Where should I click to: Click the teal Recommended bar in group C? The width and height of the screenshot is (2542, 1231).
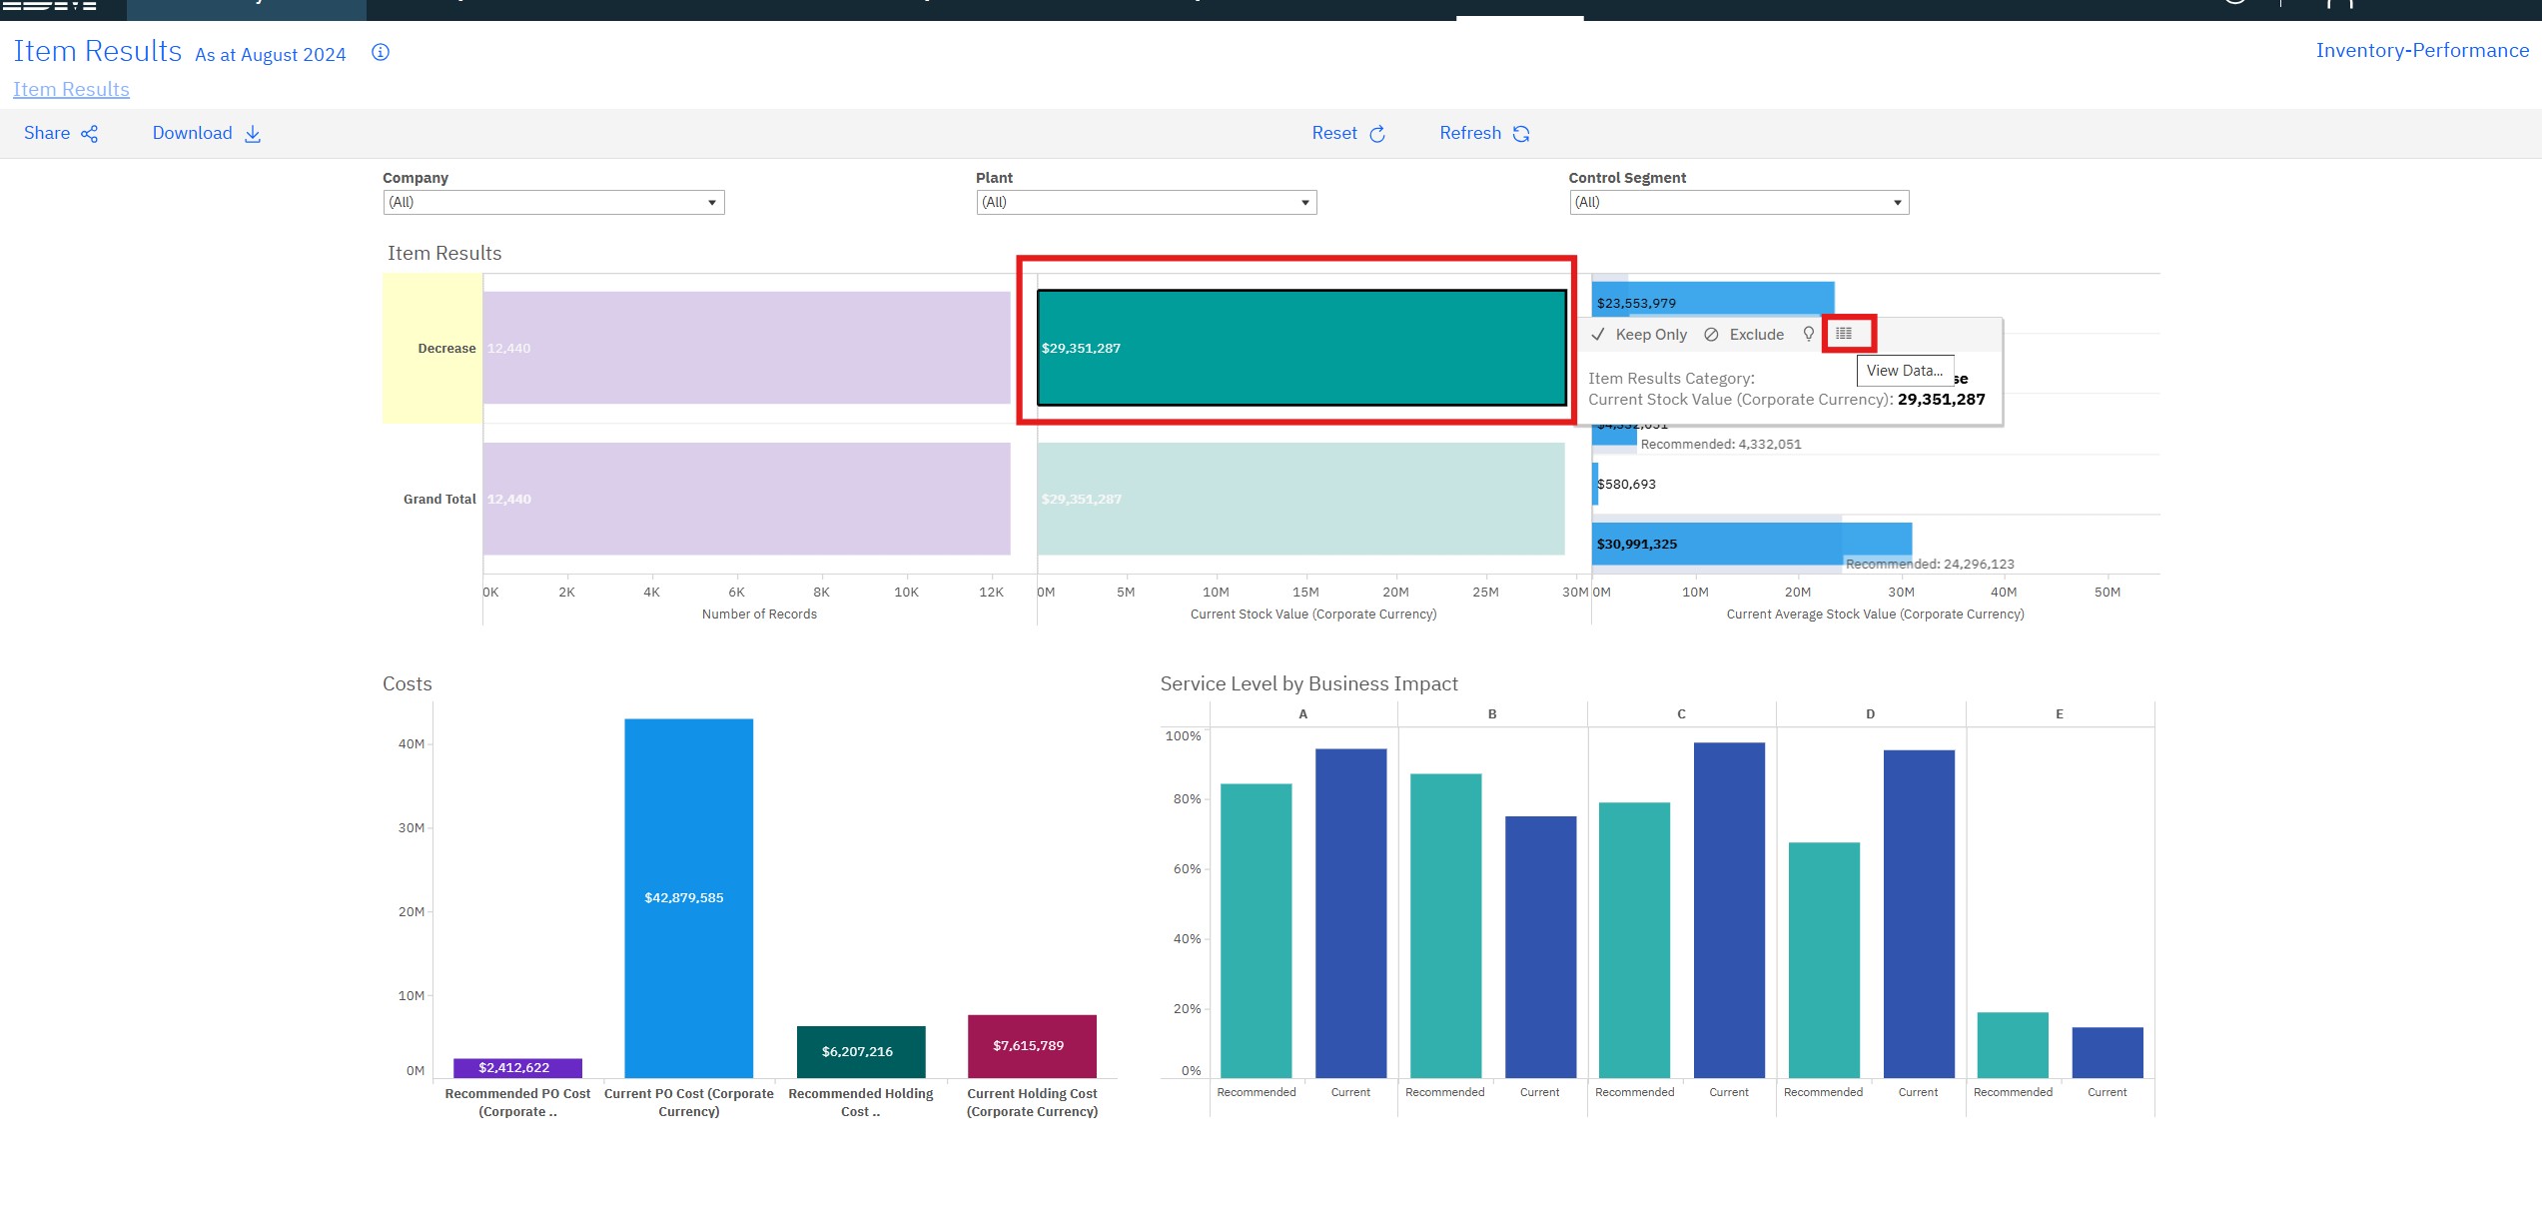pyautogui.click(x=1634, y=940)
